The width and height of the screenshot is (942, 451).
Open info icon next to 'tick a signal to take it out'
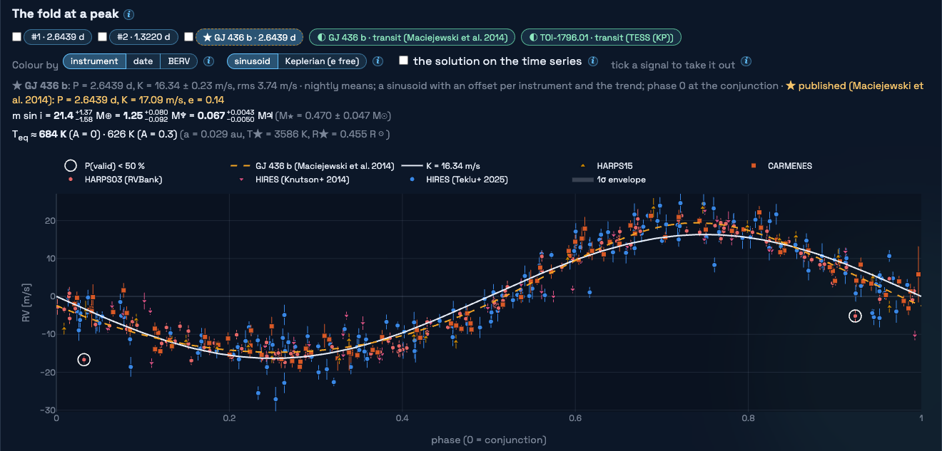pos(746,61)
